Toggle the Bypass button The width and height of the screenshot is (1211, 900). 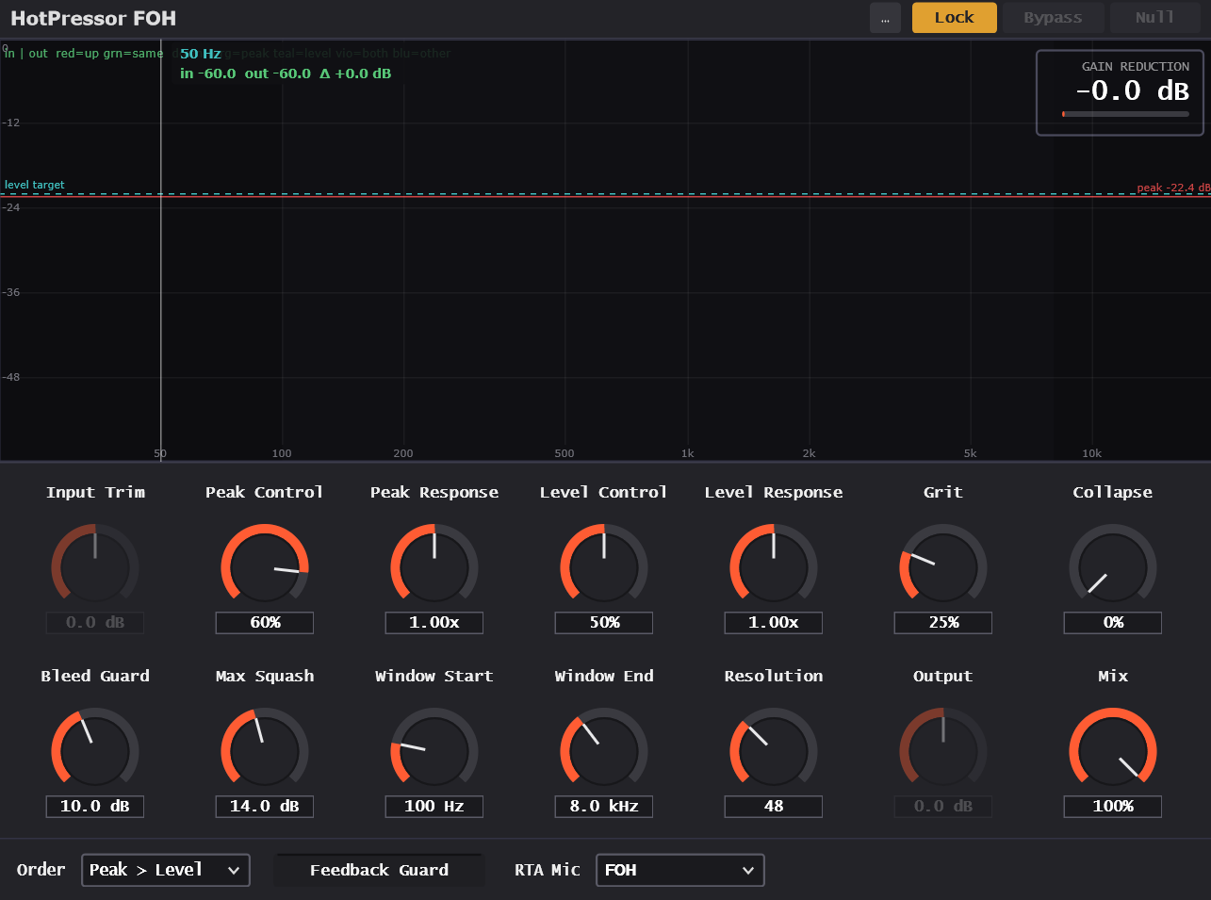click(x=1053, y=18)
